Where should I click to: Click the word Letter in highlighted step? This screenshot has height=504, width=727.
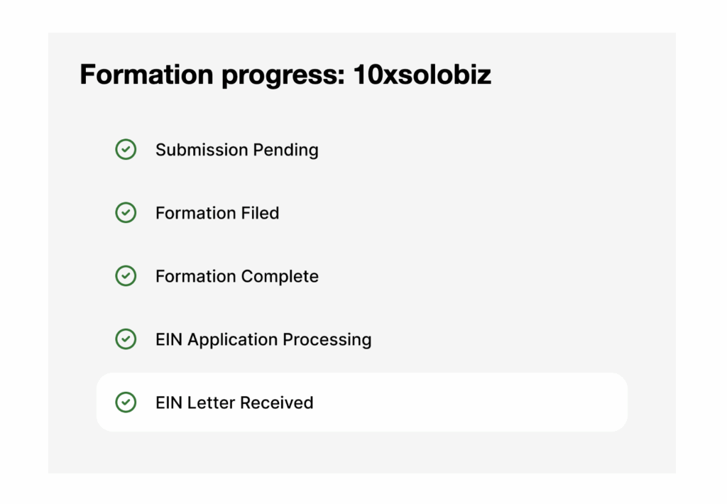[x=211, y=402]
